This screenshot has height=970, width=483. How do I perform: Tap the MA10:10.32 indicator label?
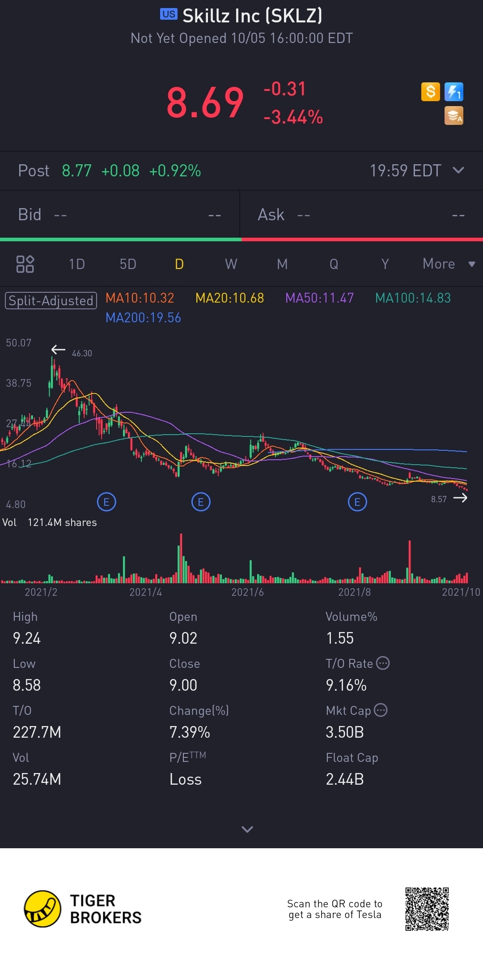coord(140,298)
